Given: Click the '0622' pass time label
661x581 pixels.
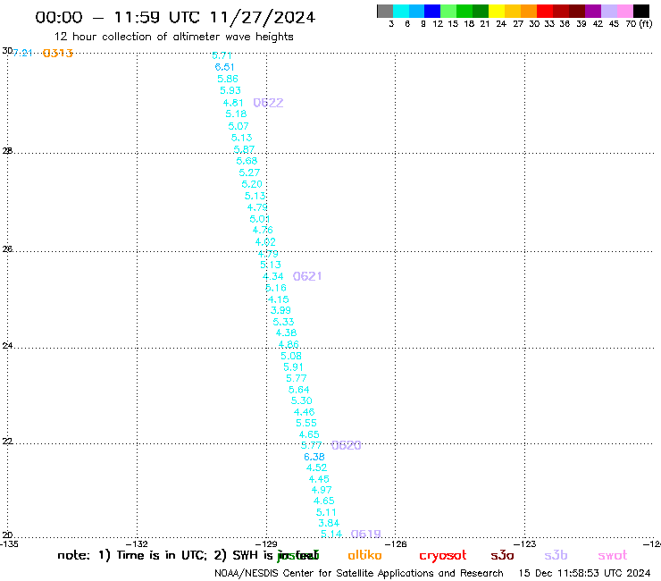Looking at the screenshot, I should [x=268, y=103].
